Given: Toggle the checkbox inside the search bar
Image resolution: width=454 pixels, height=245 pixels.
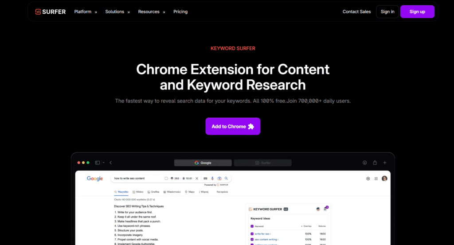Looking at the screenshot, I should (166, 179).
